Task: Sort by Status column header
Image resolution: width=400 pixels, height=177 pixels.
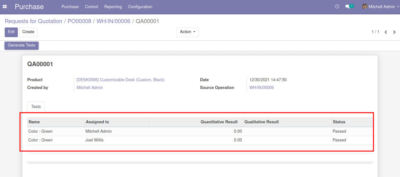Action: (x=352, y=122)
